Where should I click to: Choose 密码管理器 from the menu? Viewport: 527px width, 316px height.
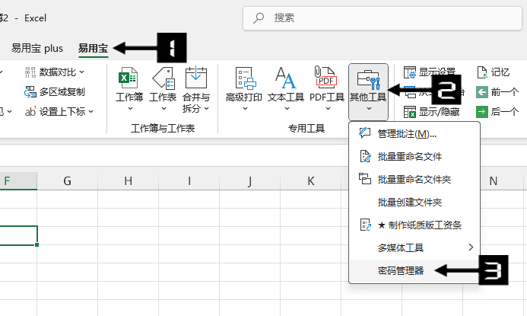[x=414, y=271]
